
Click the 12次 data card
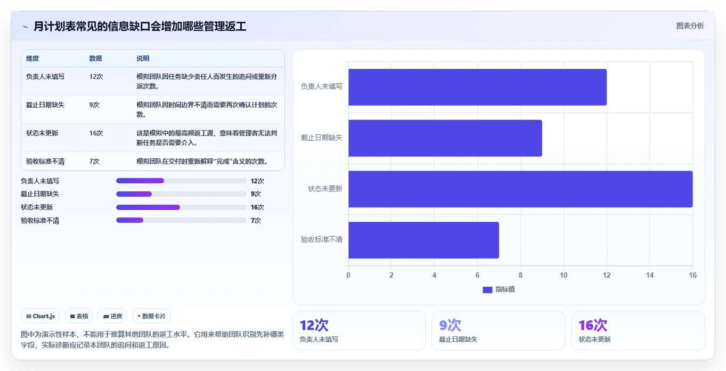pos(359,330)
